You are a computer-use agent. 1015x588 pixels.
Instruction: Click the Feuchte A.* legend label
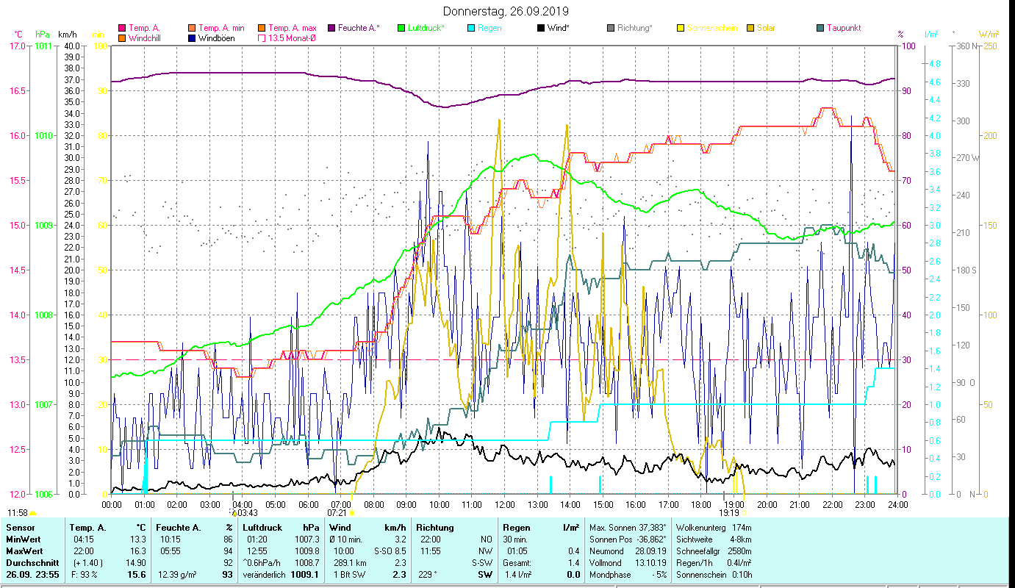click(359, 28)
